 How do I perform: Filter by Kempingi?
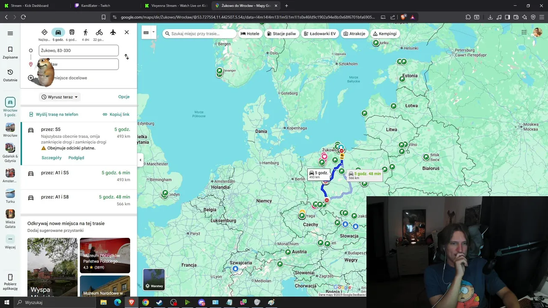(x=385, y=34)
